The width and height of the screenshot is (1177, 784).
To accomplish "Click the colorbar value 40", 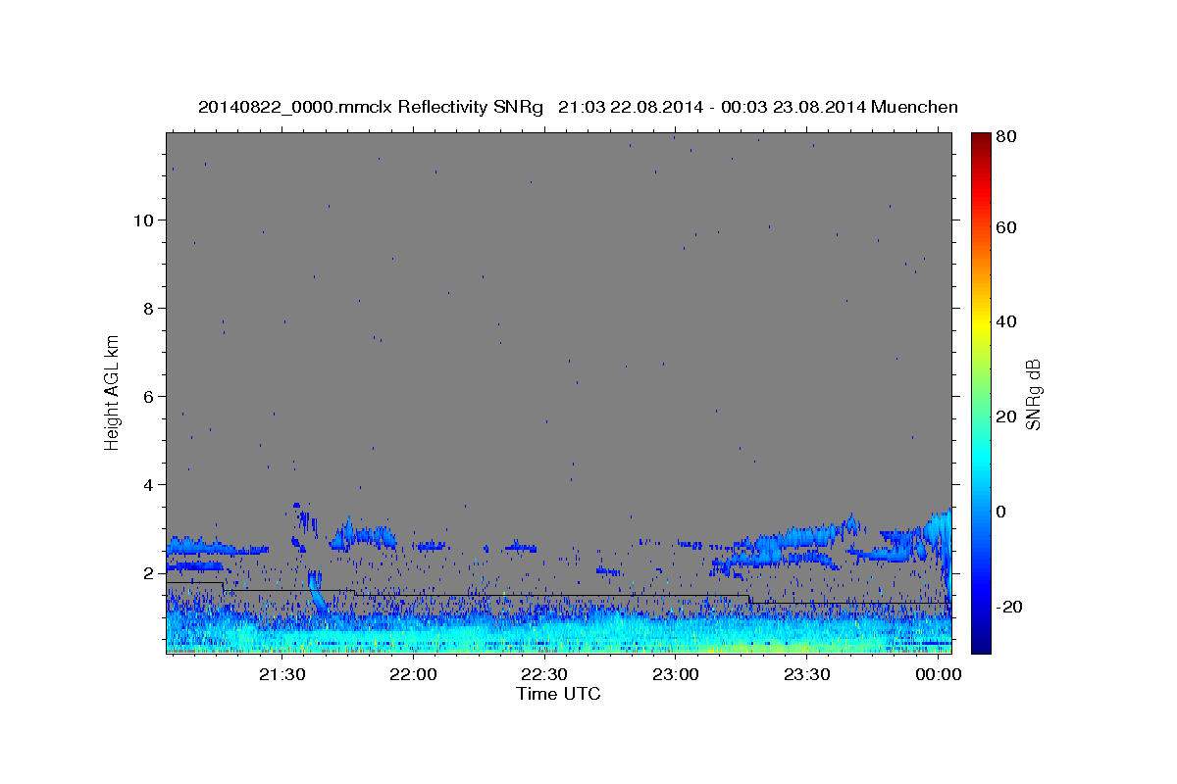I will tap(1005, 321).
